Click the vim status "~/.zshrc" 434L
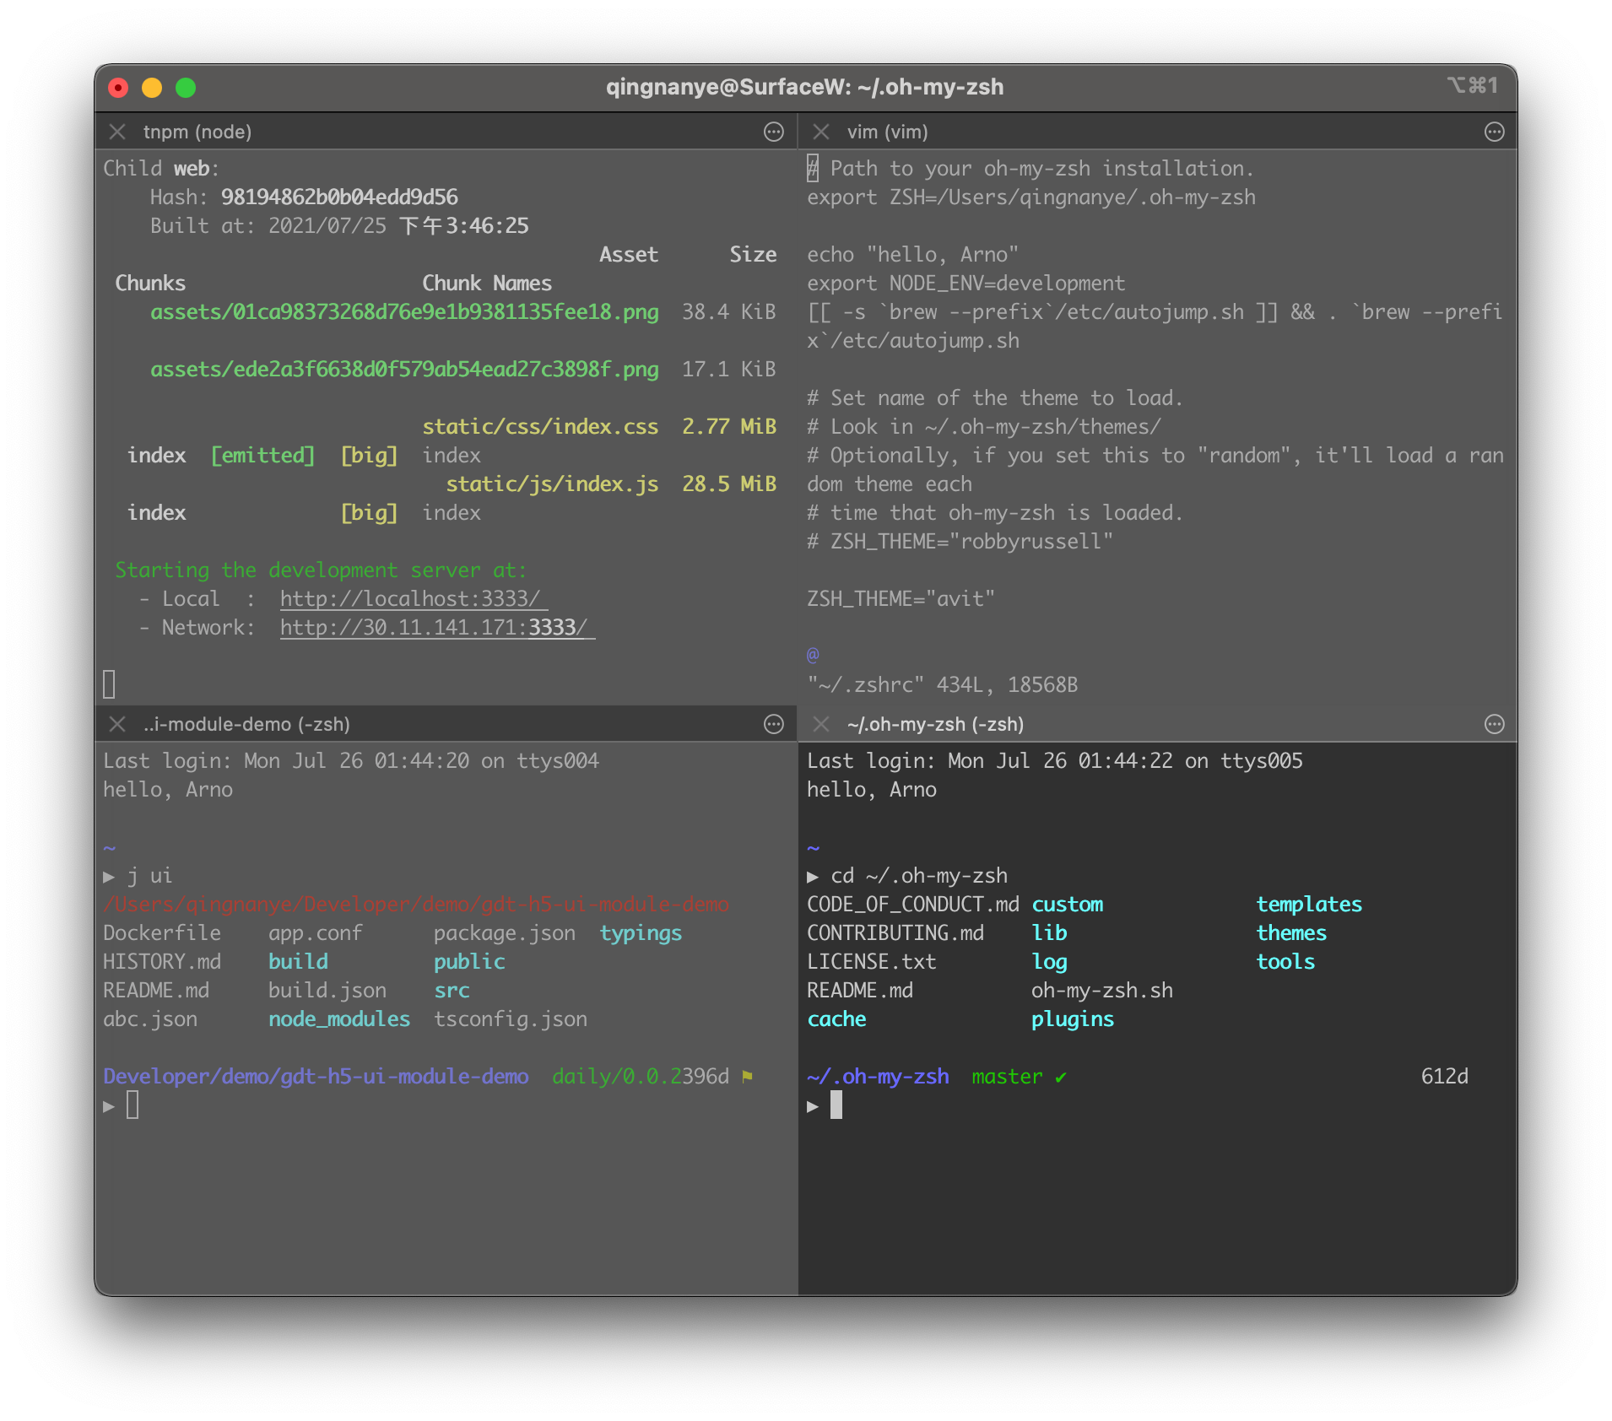The height and width of the screenshot is (1421, 1612). [942, 685]
